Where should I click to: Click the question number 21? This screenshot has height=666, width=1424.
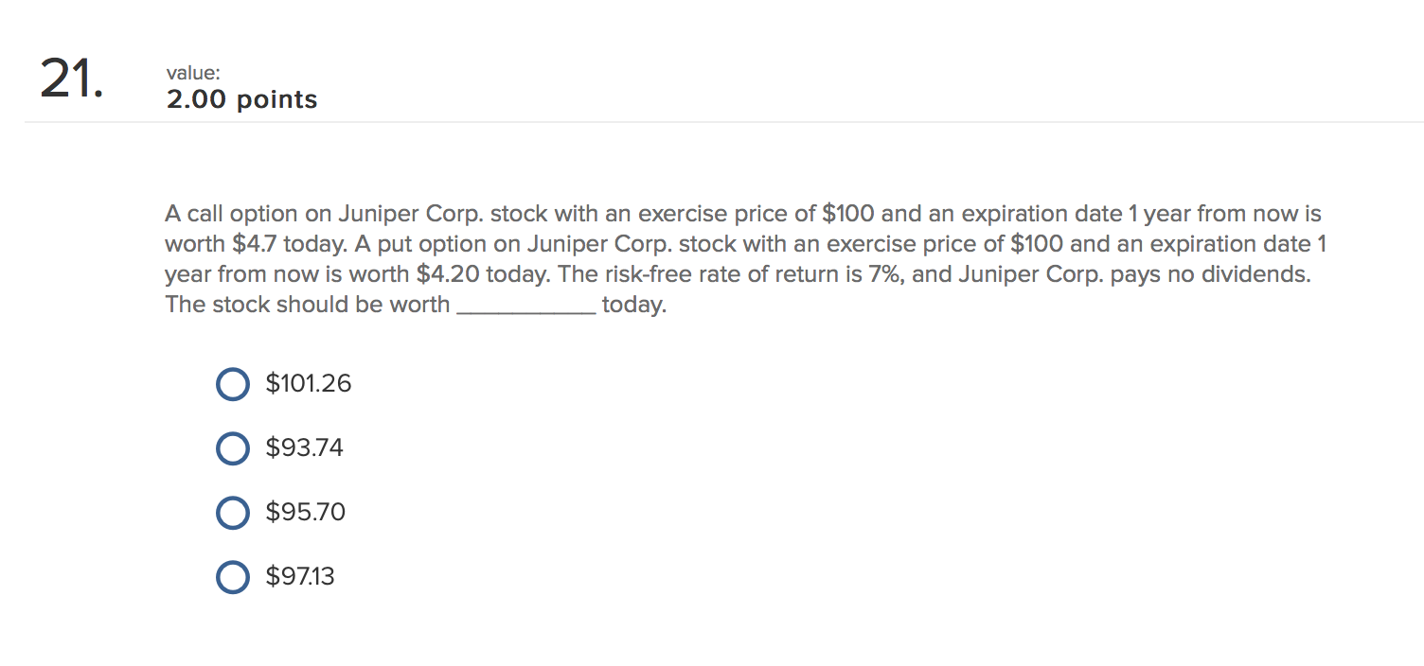tap(71, 79)
